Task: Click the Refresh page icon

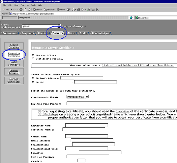Action: tap(25, 9)
